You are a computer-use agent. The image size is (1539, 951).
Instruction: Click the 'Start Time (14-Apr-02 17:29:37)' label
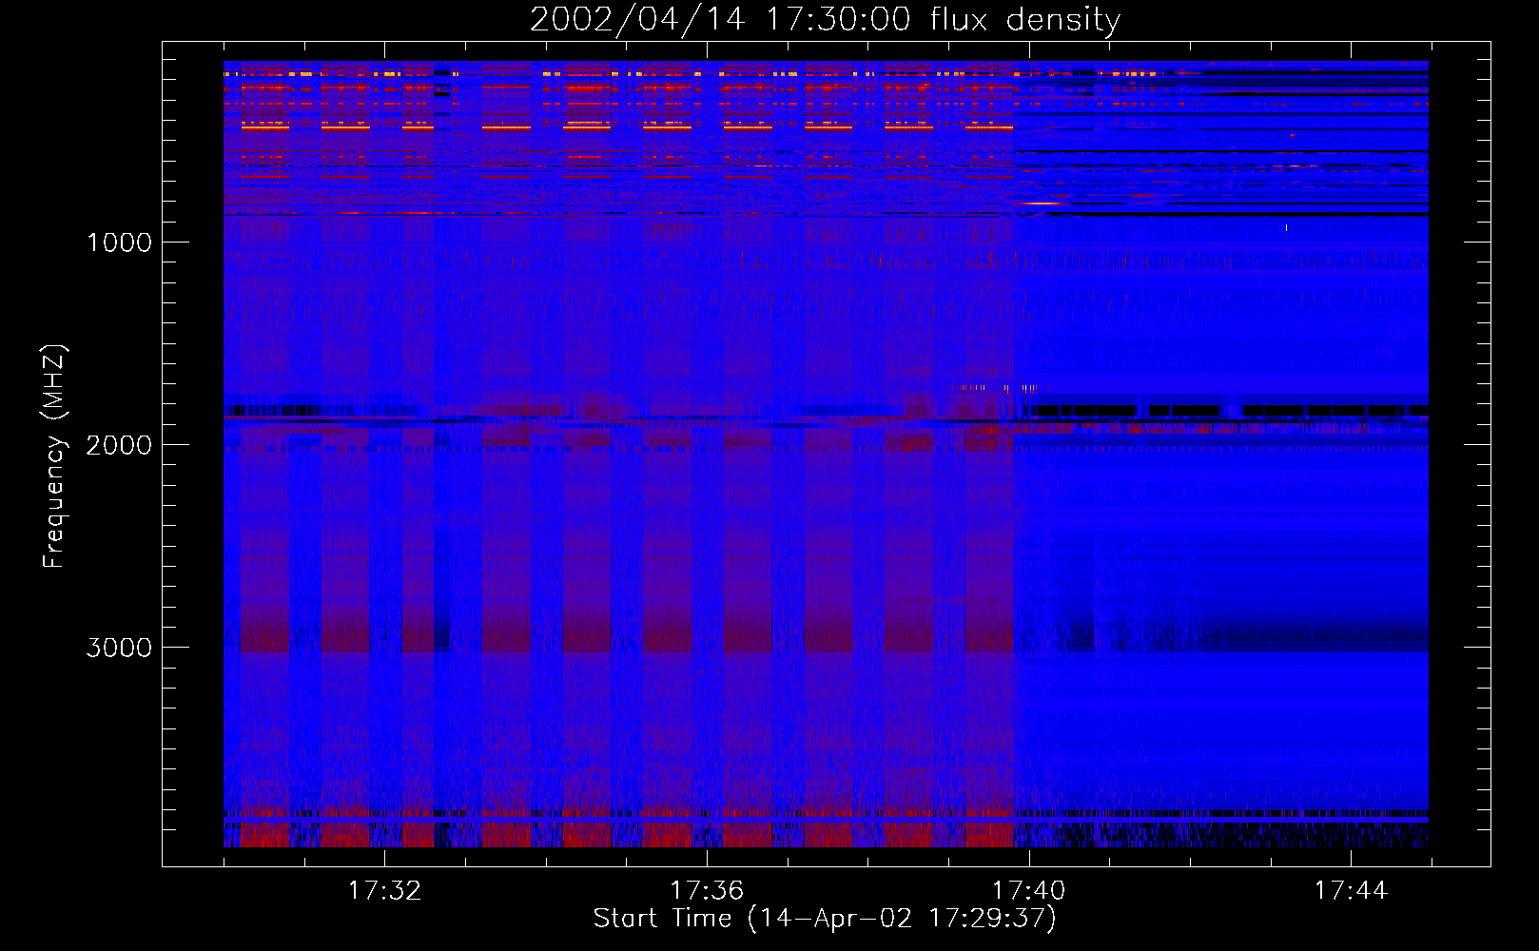coord(825,919)
